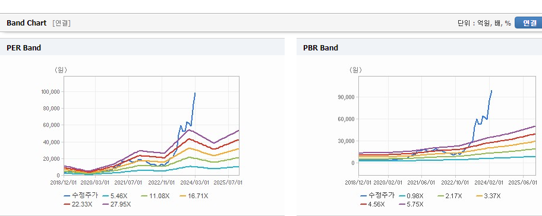The height and width of the screenshot is (216, 542).
Task: Toggle the 수정주가 legend in PBR Band
Action: pos(377,196)
